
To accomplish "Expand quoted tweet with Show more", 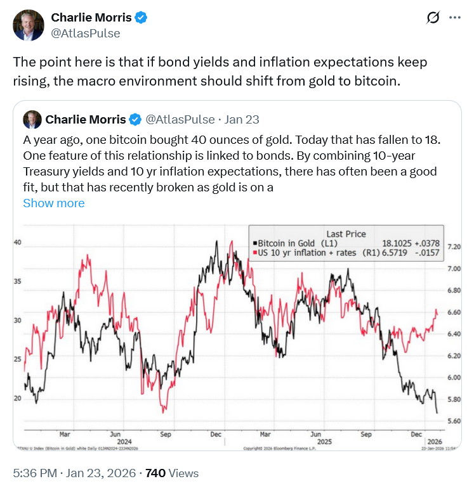I will (x=53, y=203).
